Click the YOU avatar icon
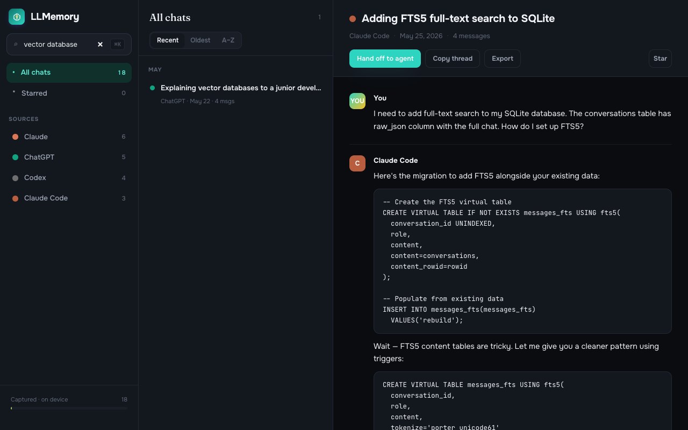This screenshot has height=430, width=688. tap(357, 101)
